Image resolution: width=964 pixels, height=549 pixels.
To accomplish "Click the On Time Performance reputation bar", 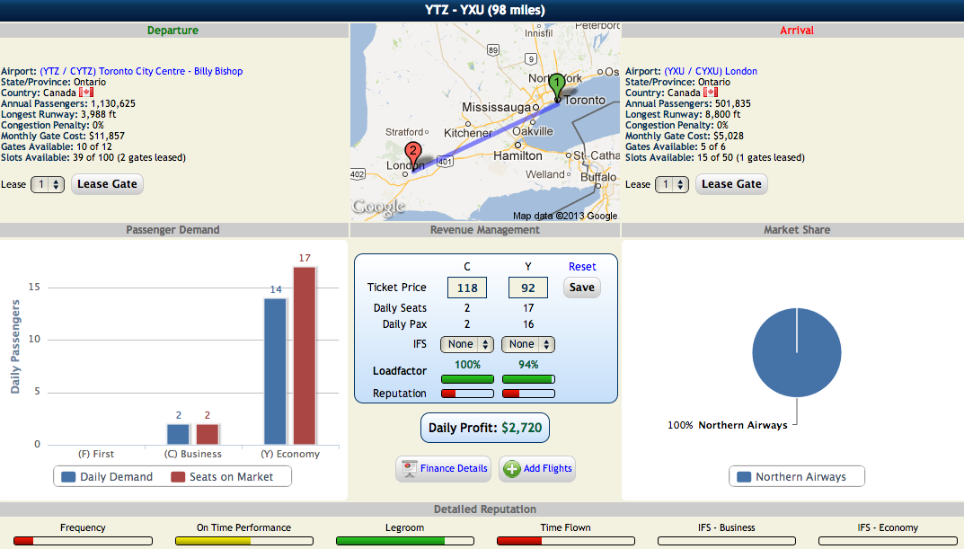I will 244,541.
